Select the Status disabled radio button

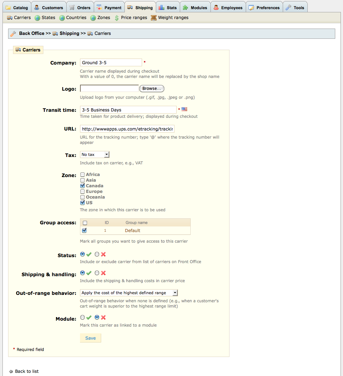pos(97,254)
